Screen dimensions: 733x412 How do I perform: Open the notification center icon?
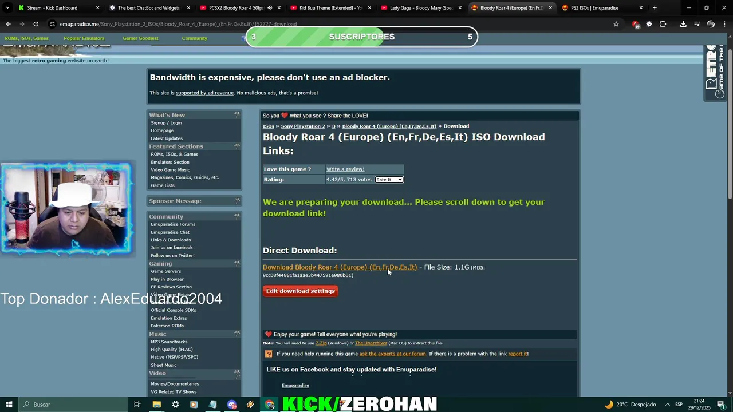[x=721, y=405]
